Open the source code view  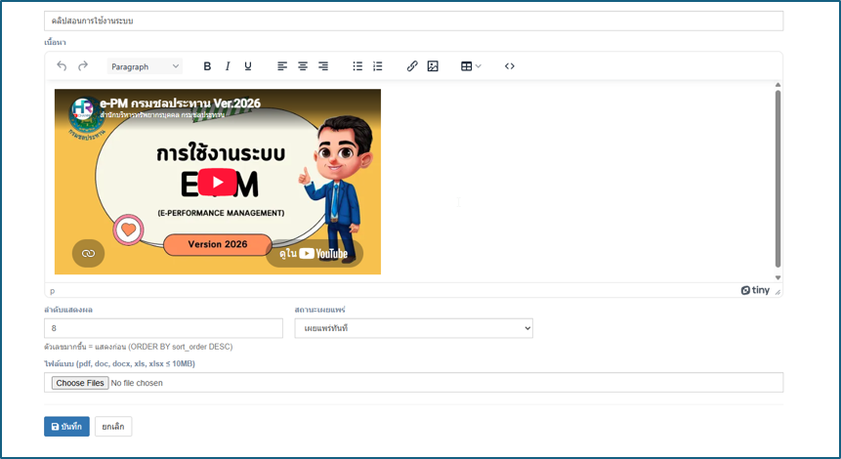(510, 66)
